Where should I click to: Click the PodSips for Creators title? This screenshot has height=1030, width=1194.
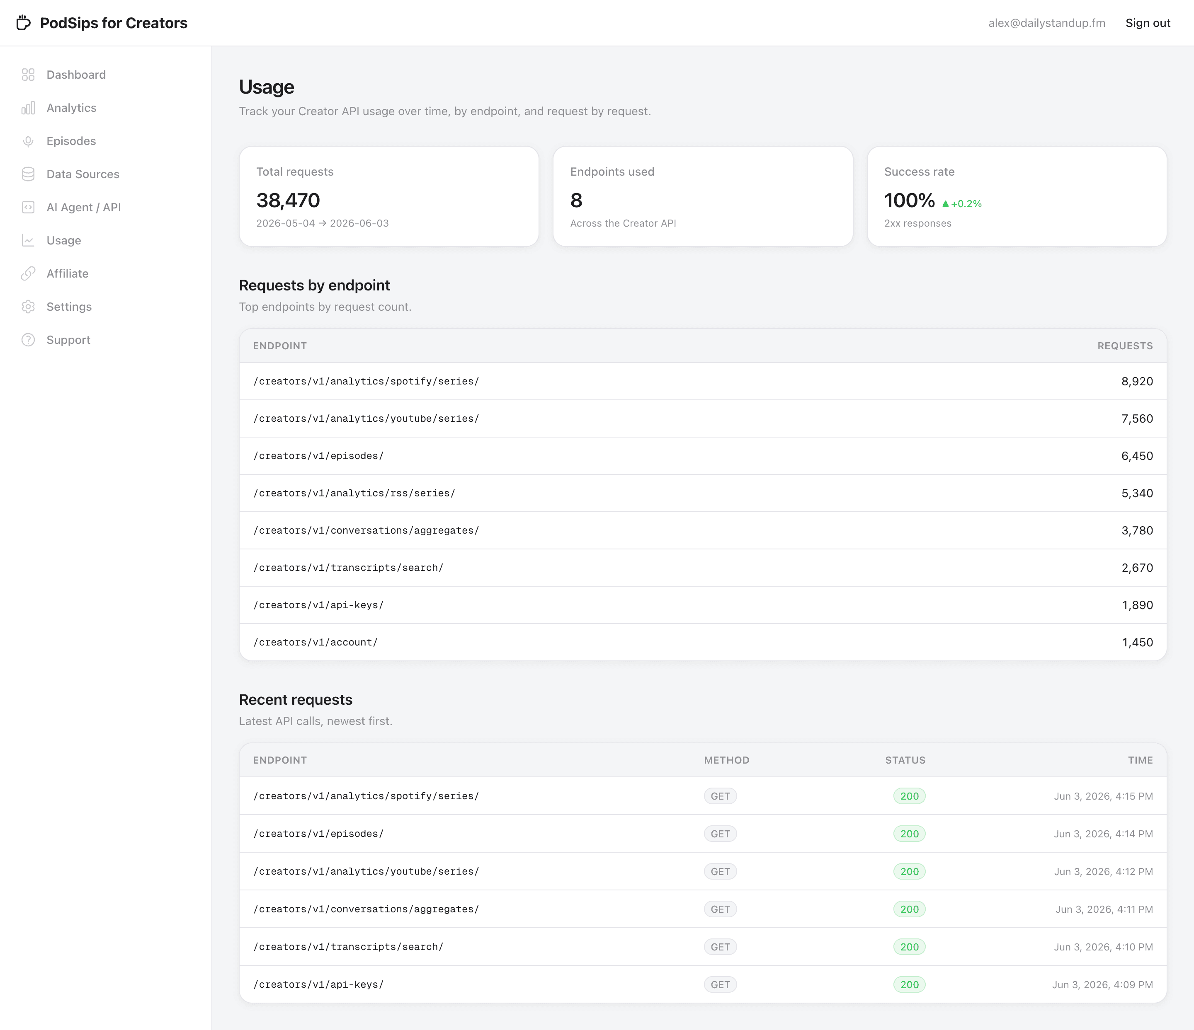point(114,23)
